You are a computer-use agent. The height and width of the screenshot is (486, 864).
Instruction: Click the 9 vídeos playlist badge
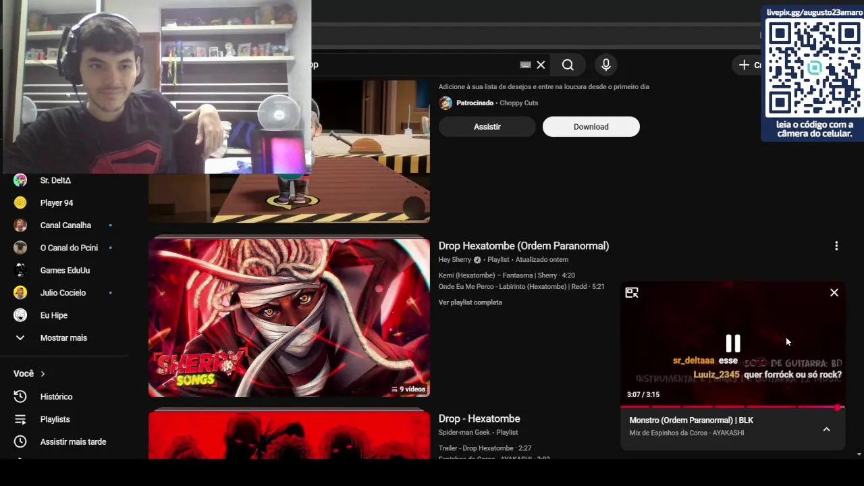(x=408, y=389)
